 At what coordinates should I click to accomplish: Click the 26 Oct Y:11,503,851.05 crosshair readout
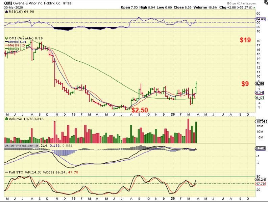point(22,146)
